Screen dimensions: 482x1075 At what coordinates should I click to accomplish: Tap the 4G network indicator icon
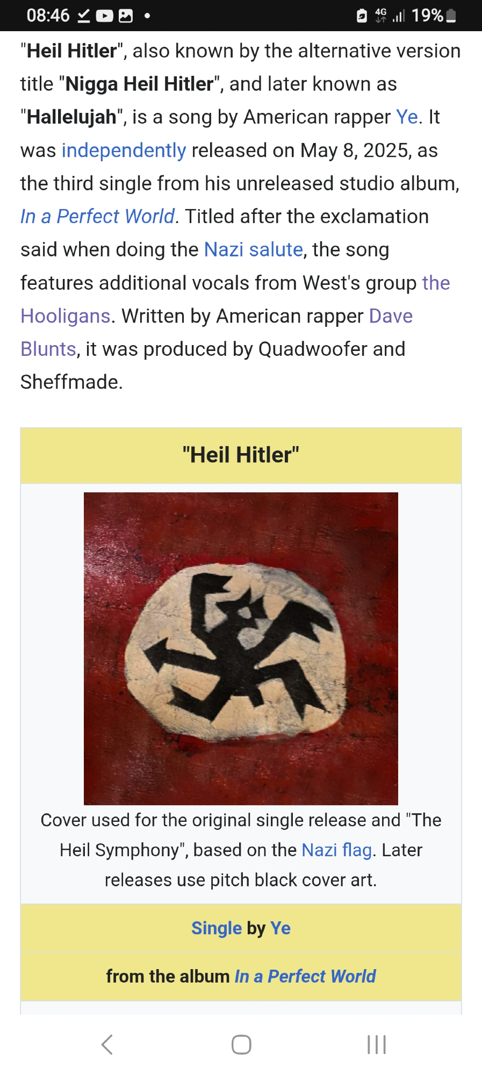pos(380,15)
